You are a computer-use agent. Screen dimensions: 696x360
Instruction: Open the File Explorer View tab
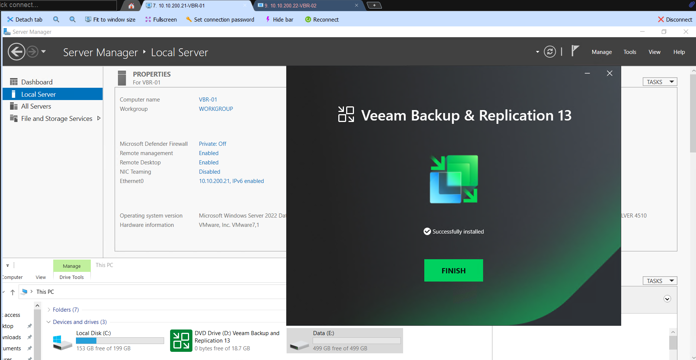coord(41,277)
